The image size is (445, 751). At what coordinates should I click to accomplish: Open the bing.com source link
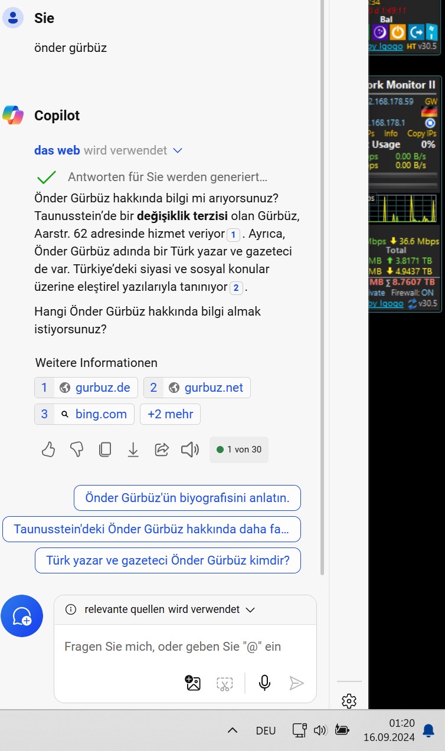(x=84, y=414)
